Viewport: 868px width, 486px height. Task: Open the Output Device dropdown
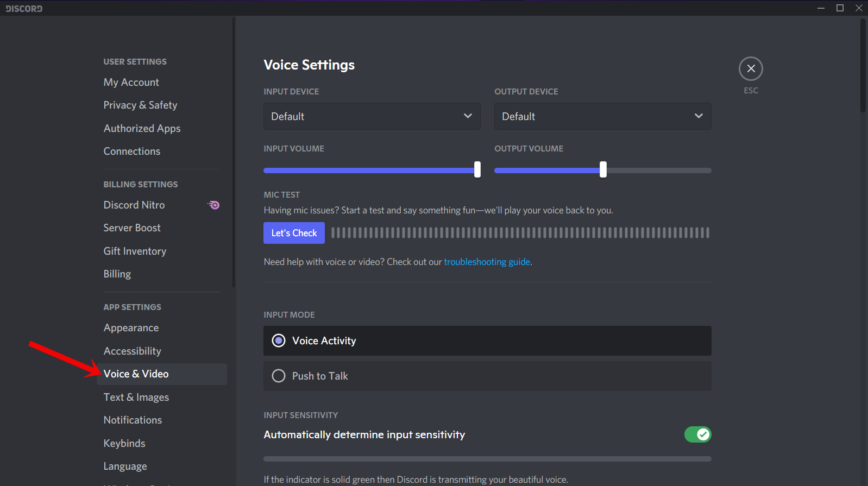[x=603, y=116]
